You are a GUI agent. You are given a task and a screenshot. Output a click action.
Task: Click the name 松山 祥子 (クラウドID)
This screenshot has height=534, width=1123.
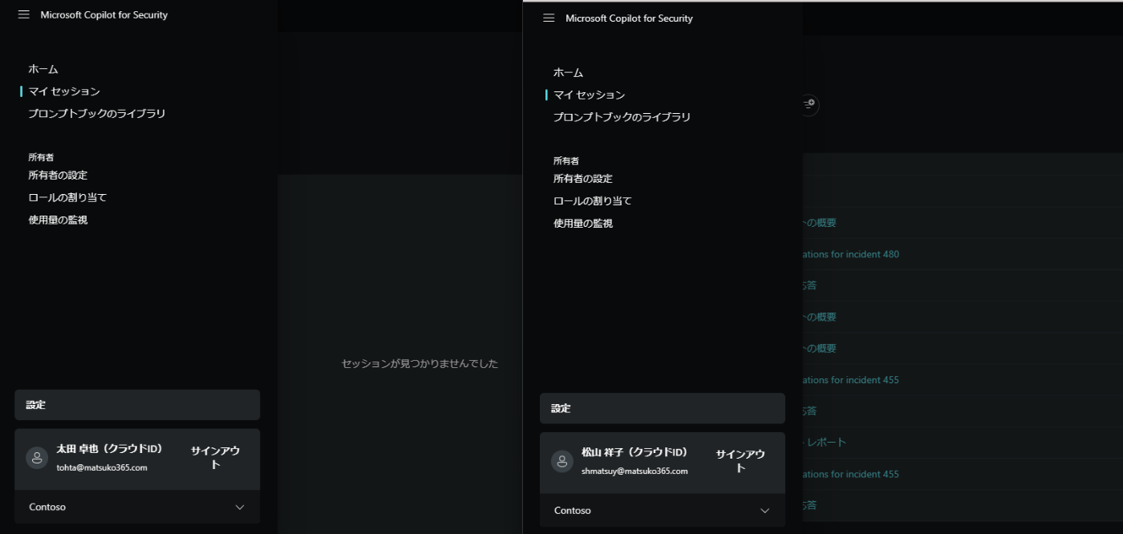(634, 452)
